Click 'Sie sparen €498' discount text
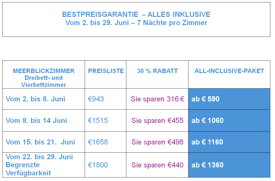This screenshot has width=275, height=181. [157, 142]
